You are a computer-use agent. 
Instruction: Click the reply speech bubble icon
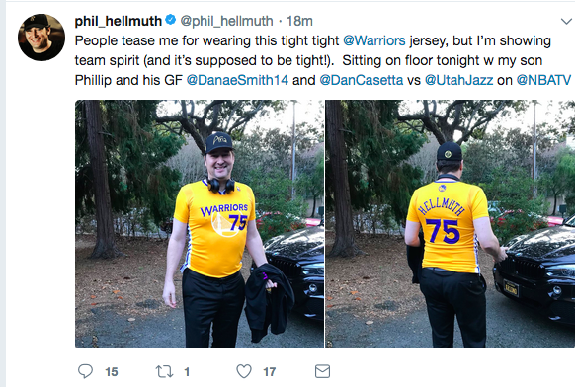pyautogui.click(x=85, y=371)
